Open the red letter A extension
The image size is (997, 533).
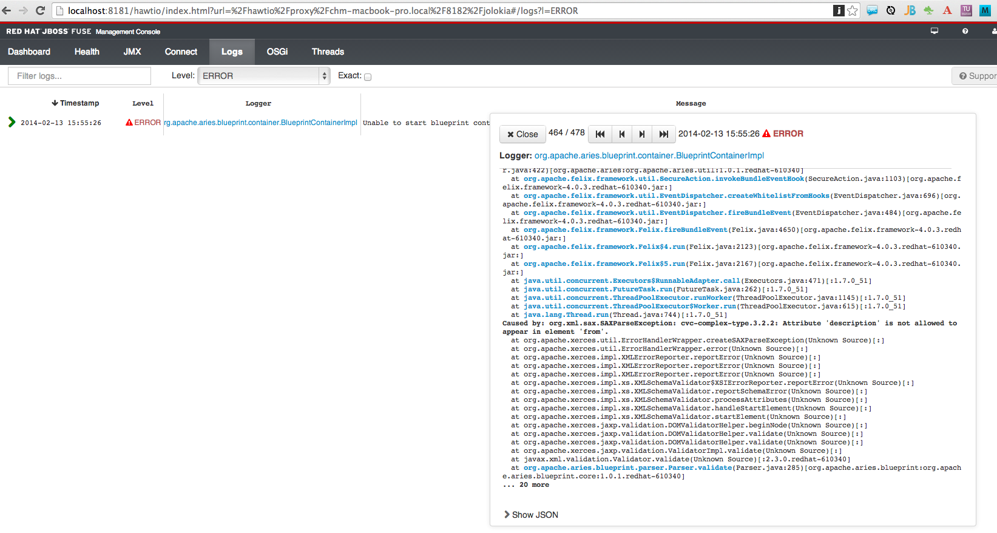[x=947, y=10]
